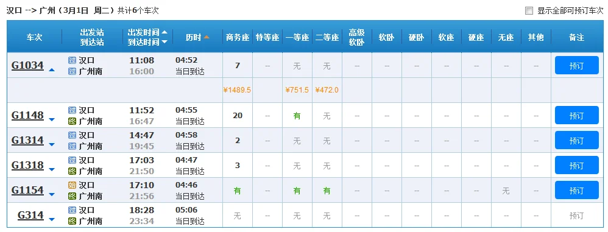Select business seat count 20 for G1148
608x232 pixels.
tap(238, 116)
